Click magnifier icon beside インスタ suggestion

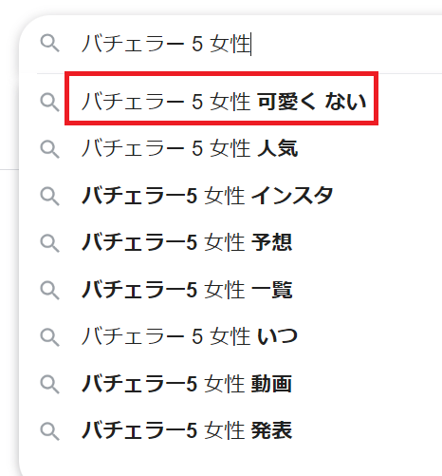click(49, 196)
